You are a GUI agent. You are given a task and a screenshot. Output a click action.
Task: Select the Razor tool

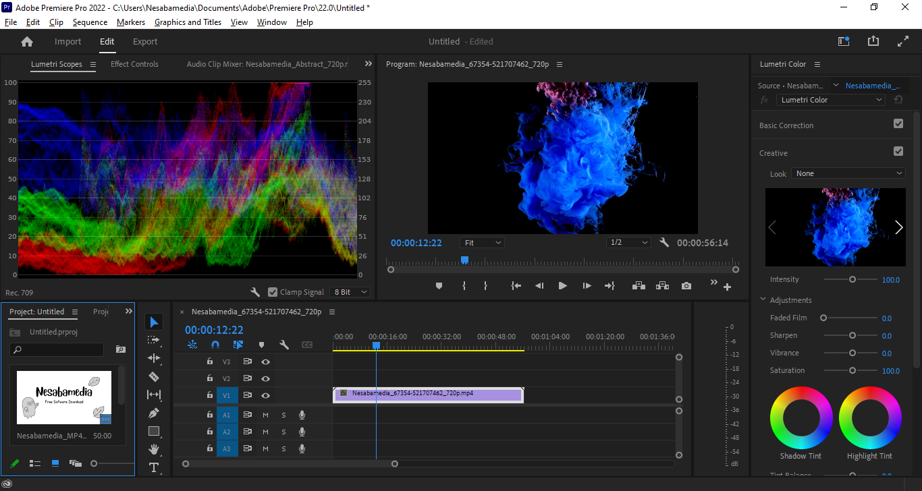click(154, 376)
